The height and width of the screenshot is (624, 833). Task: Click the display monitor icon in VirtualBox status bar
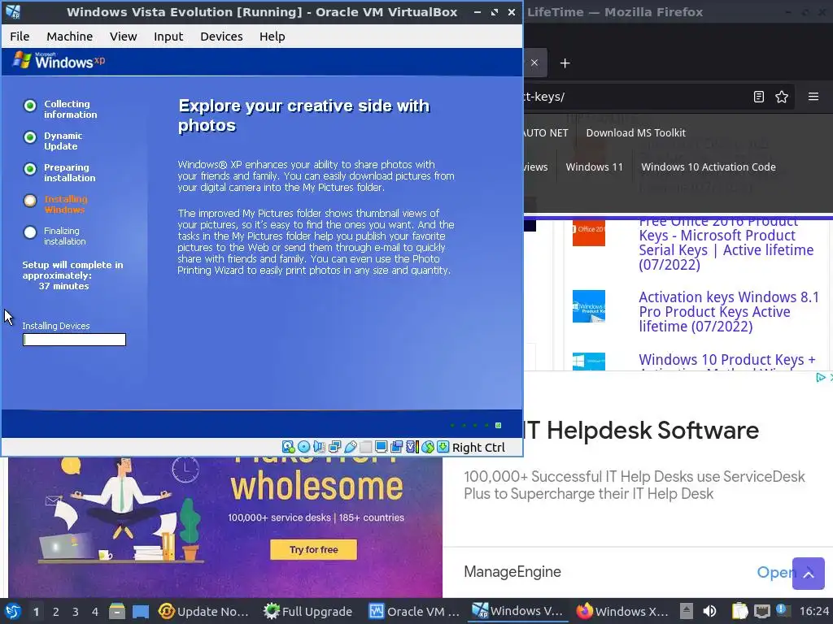[x=381, y=447]
